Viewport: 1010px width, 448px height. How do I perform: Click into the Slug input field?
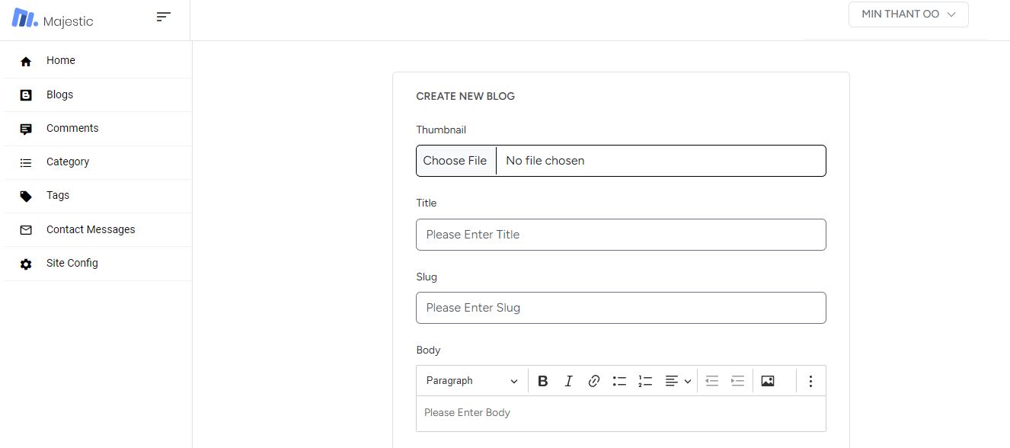(x=621, y=308)
